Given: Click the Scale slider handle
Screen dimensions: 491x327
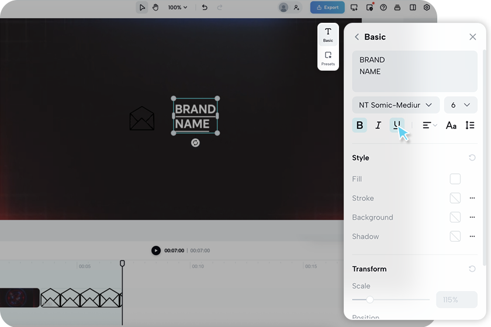Looking at the screenshot, I should pyautogui.click(x=370, y=300).
